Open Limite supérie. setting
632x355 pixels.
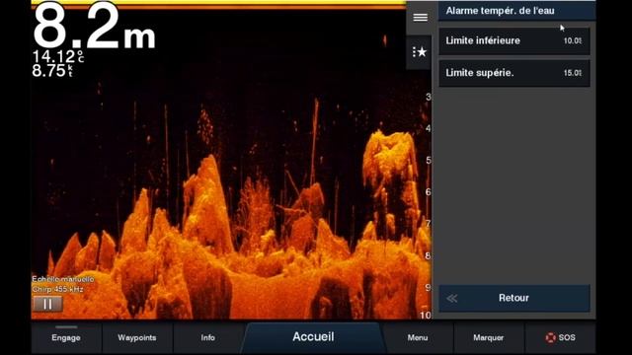[x=514, y=73]
